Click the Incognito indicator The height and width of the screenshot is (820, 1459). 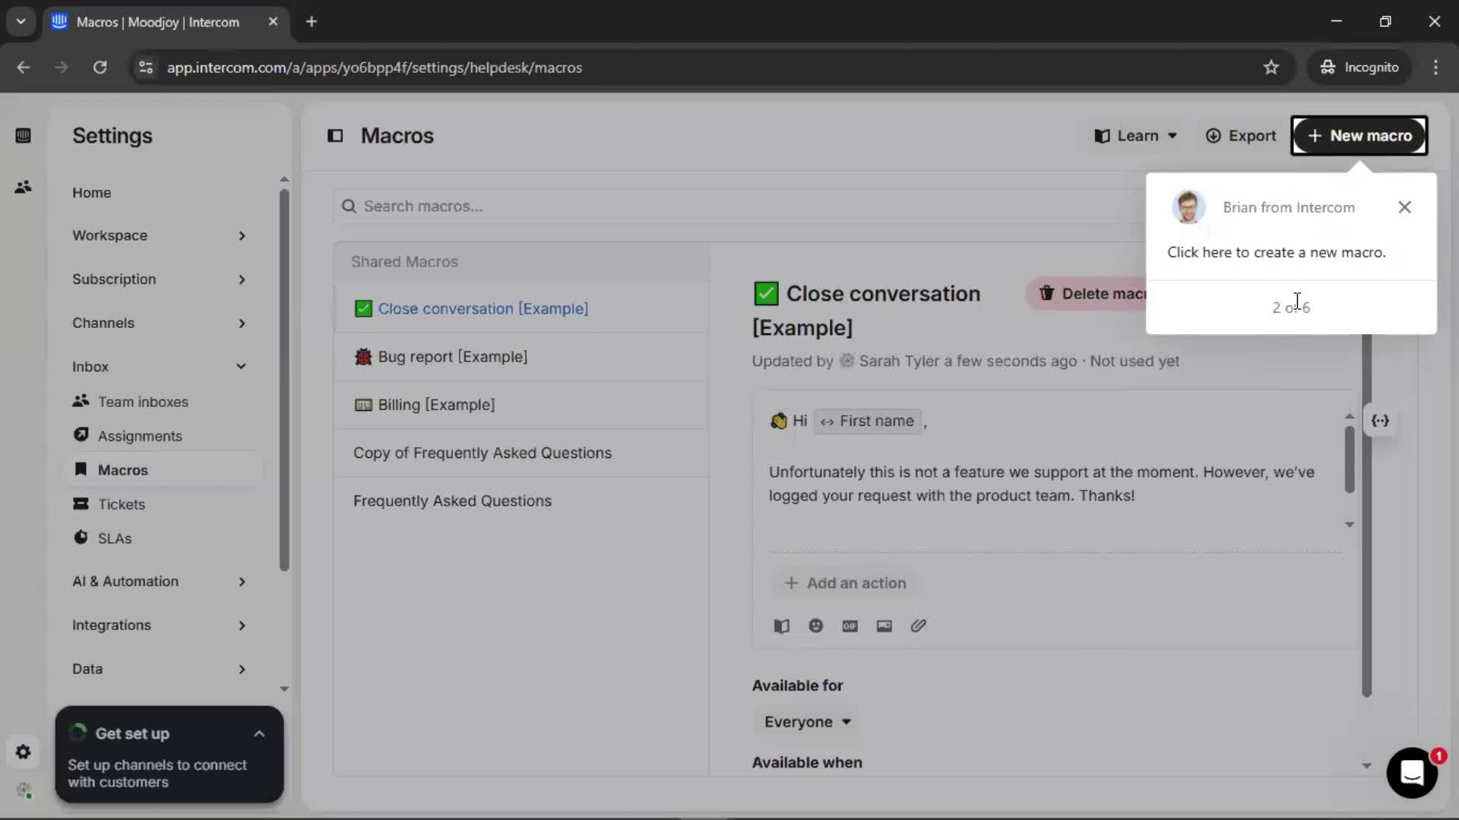click(1359, 68)
